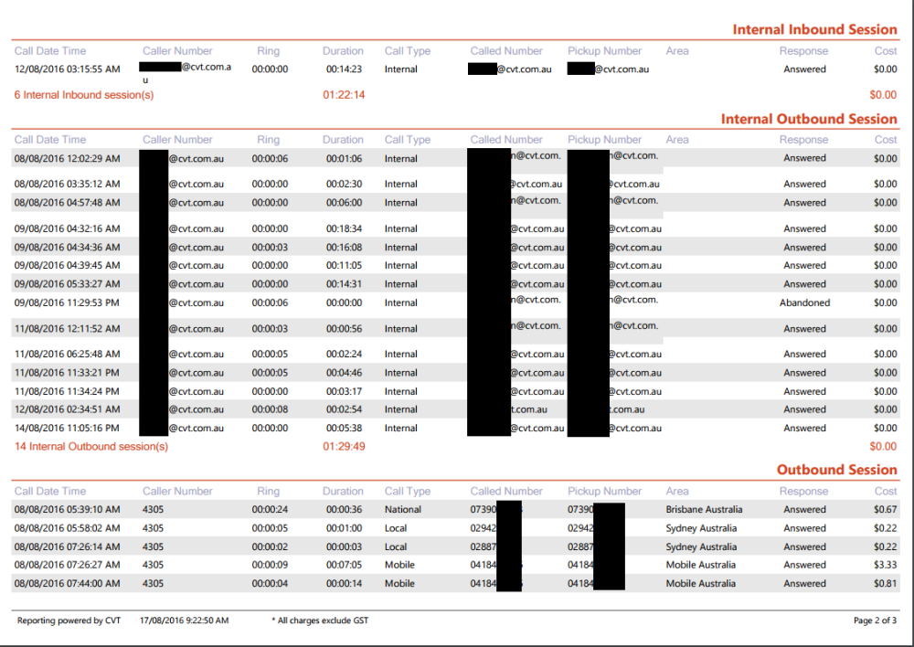
Task: Select call time 08/08/2016 12:02:29 AM
Action: click(x=67, y=158)
